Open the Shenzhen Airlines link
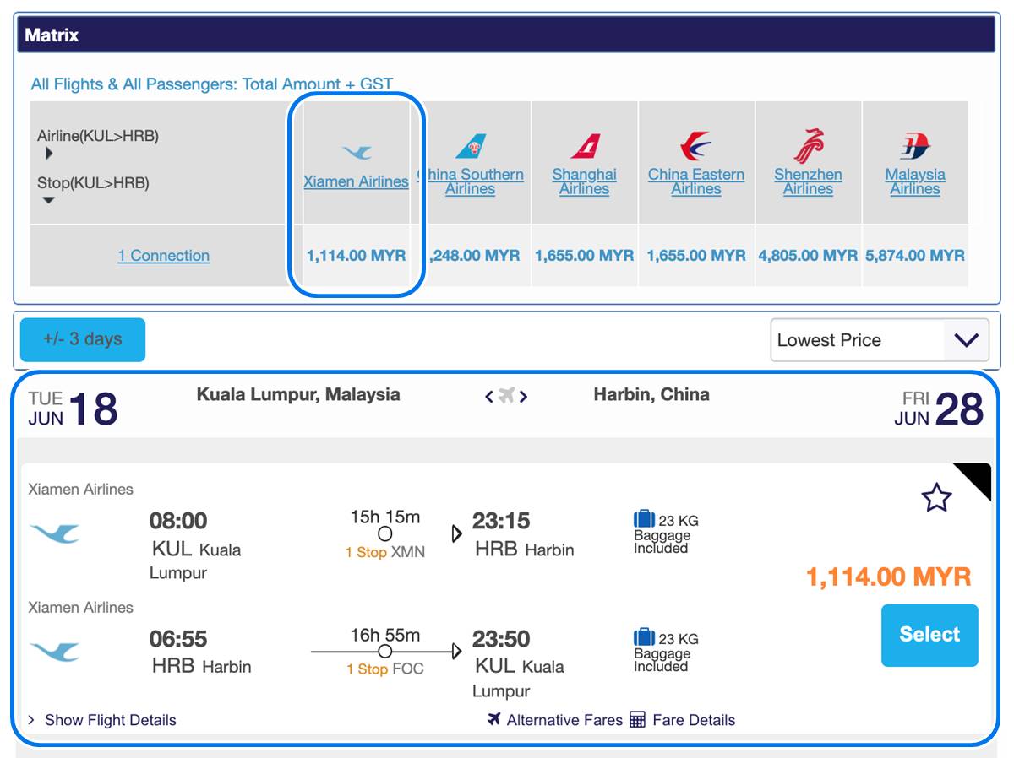 pyautogui.click(x=809, y=181)
